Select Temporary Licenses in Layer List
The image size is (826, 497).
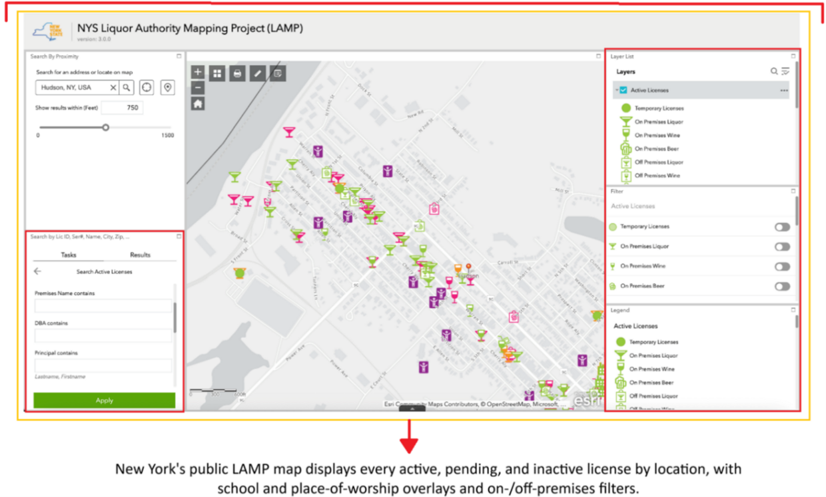[x=659, y=108]
